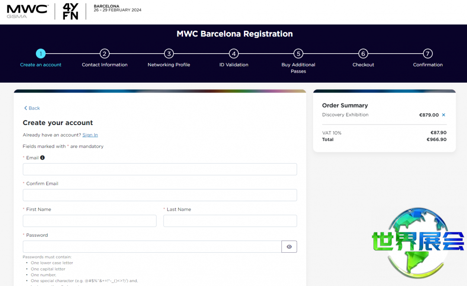
Task: Click the First Name field
Action: point(90,221)
